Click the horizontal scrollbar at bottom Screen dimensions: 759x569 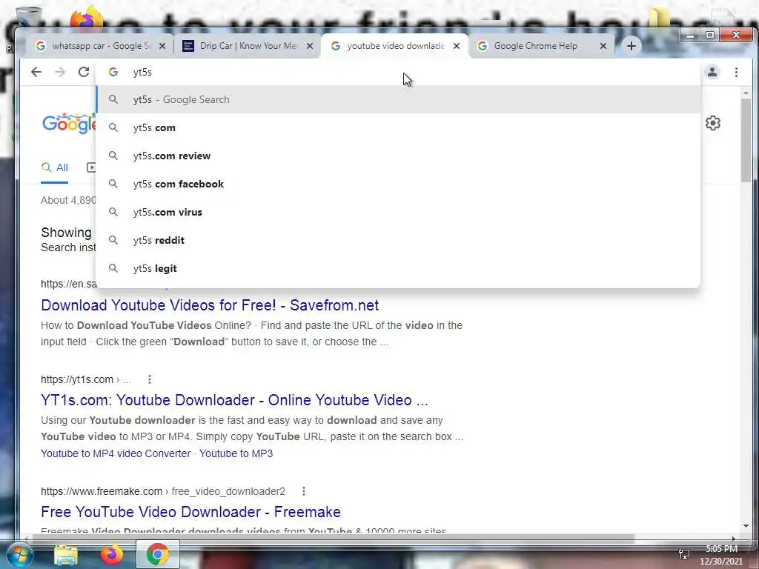pyautogui.click(x=333, y=538)
